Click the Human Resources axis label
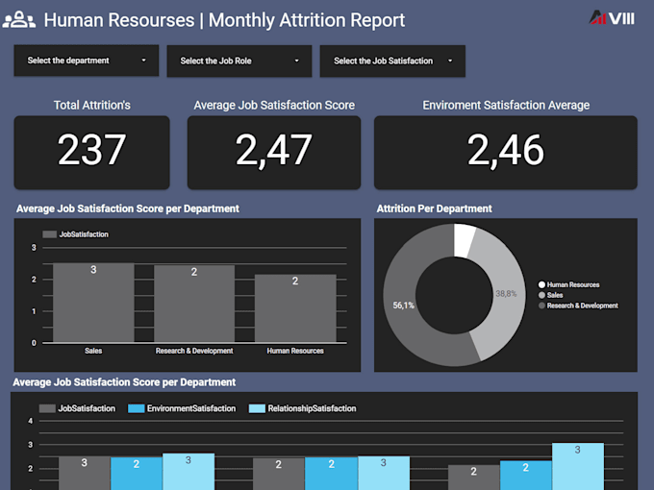Viewport: 654px width, 490px height. pos(295,351)
